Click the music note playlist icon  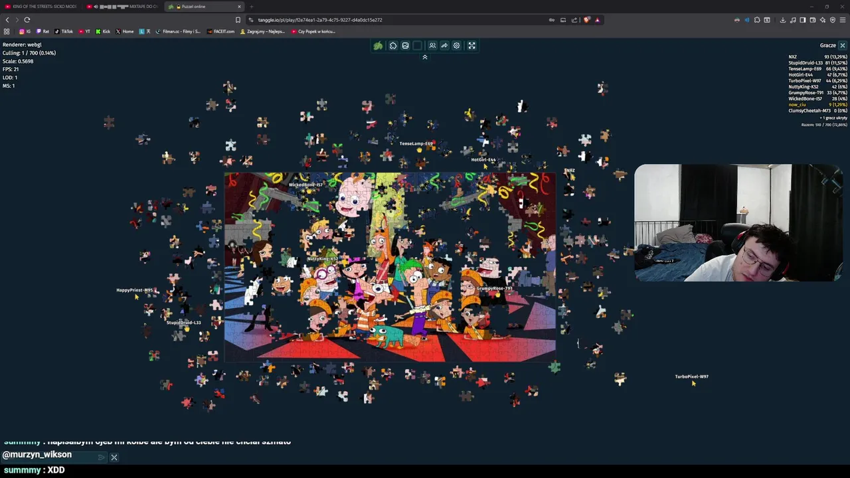pyautogui.click(x=793, y=20)
